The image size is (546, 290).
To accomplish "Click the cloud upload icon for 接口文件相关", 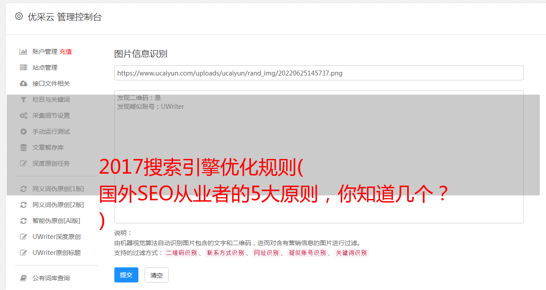I will pyautogui.click(x=24, y=83).
